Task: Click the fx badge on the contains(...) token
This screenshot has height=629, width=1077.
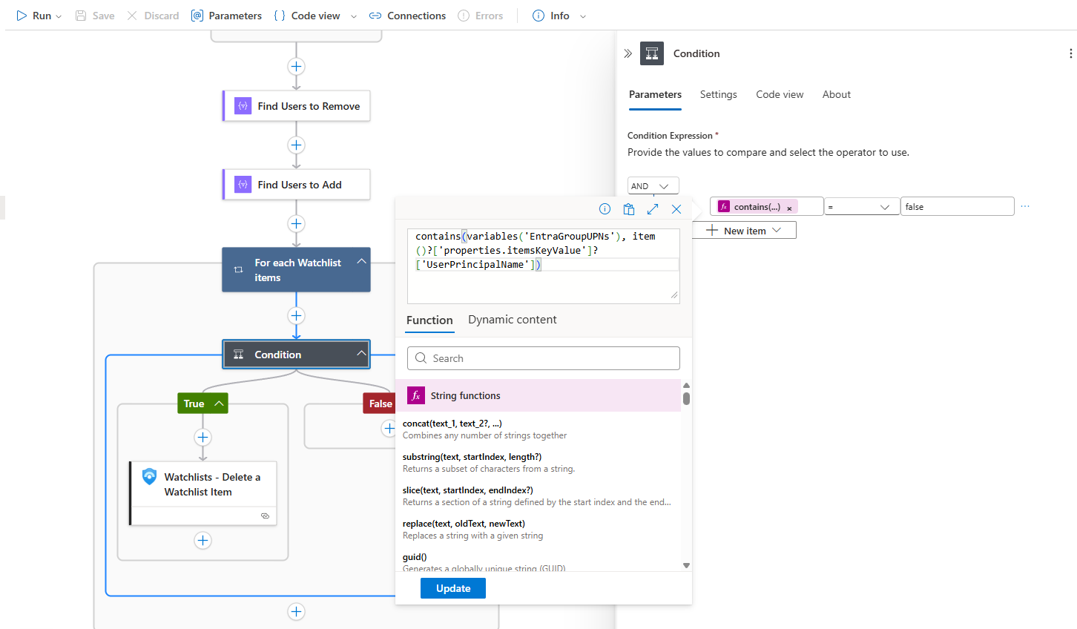Action: (x=723, y=205)
